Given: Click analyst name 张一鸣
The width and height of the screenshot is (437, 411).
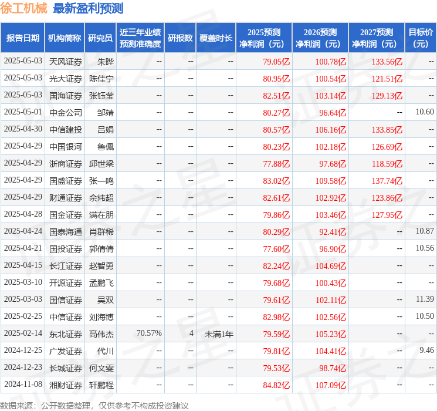Looking at the screenshot, I should [101, 181].
